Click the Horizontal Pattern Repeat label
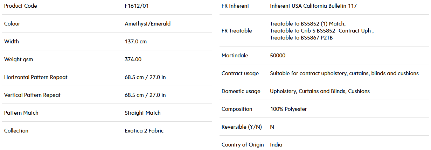 point(36,77)
